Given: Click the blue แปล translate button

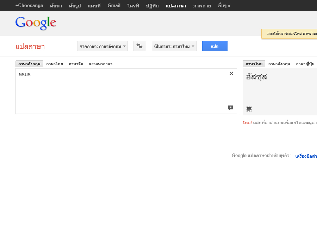Looking at the screenshot, I should coord(215,46).
